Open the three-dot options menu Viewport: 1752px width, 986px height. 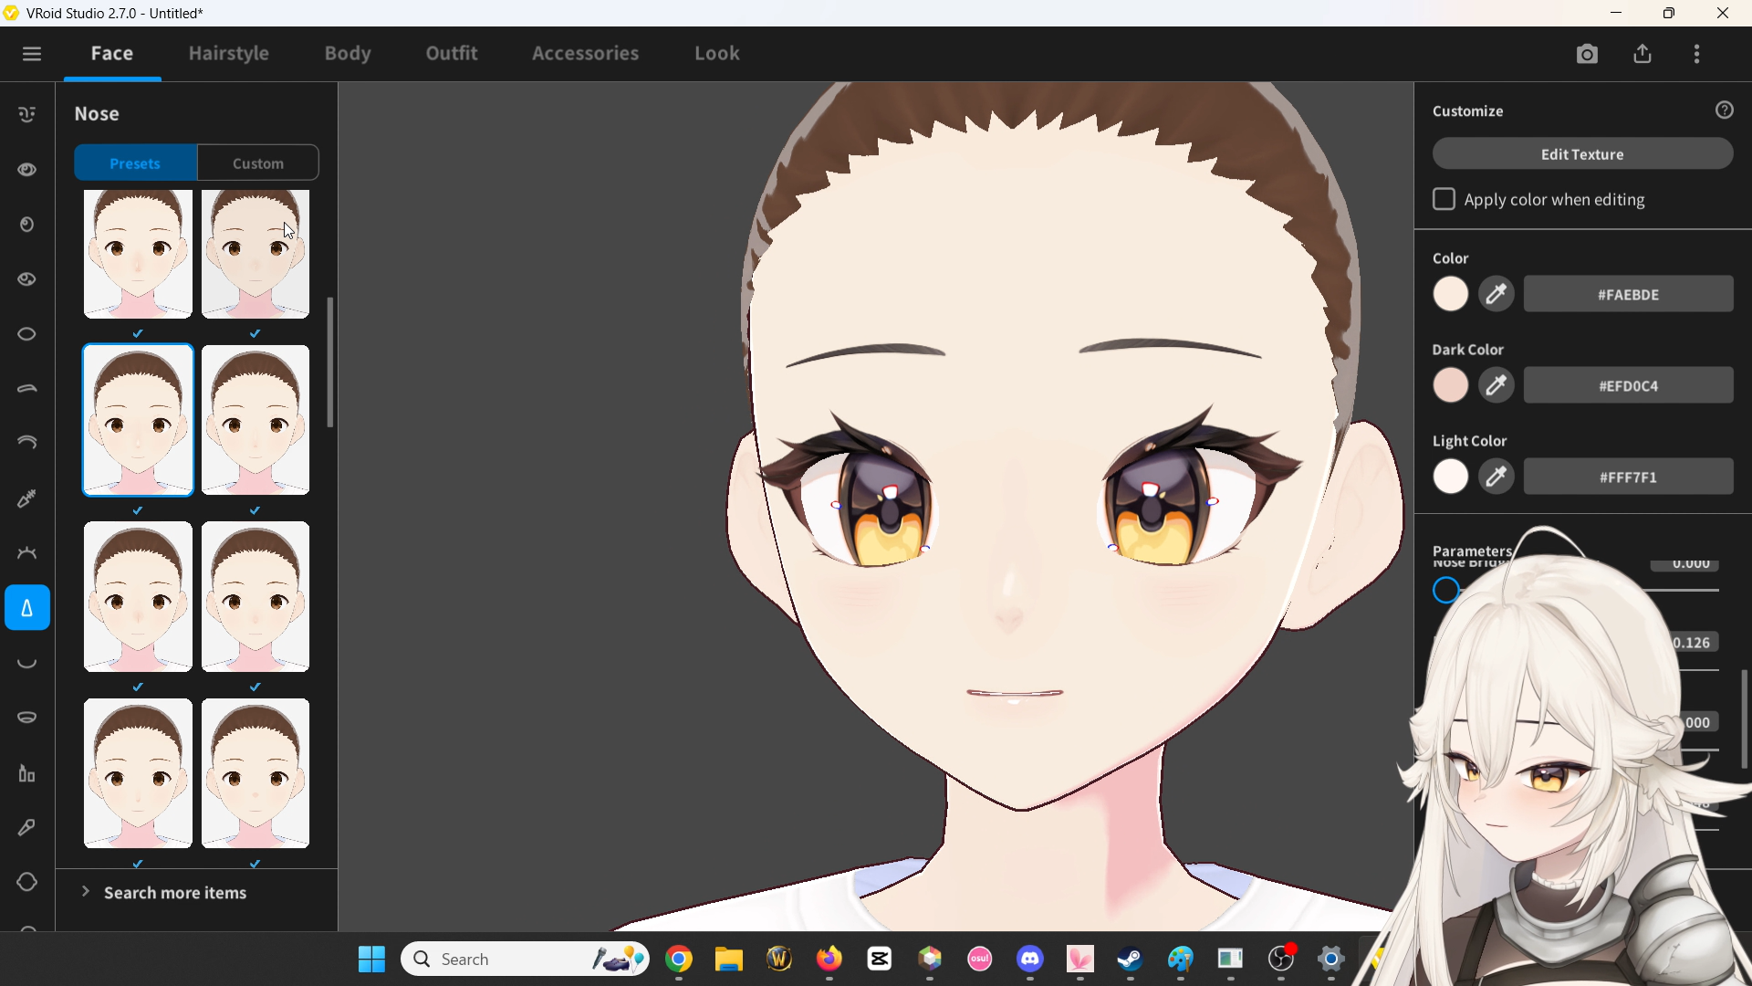1697,54
